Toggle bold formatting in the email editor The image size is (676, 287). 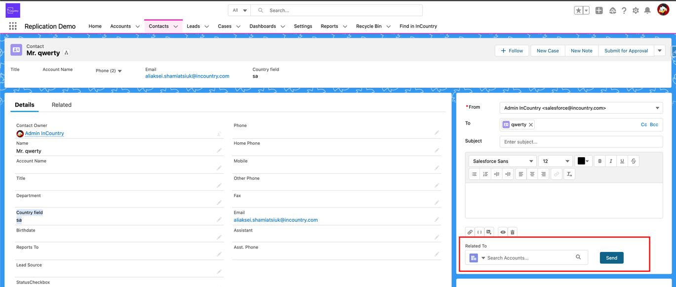pos(599,161)
